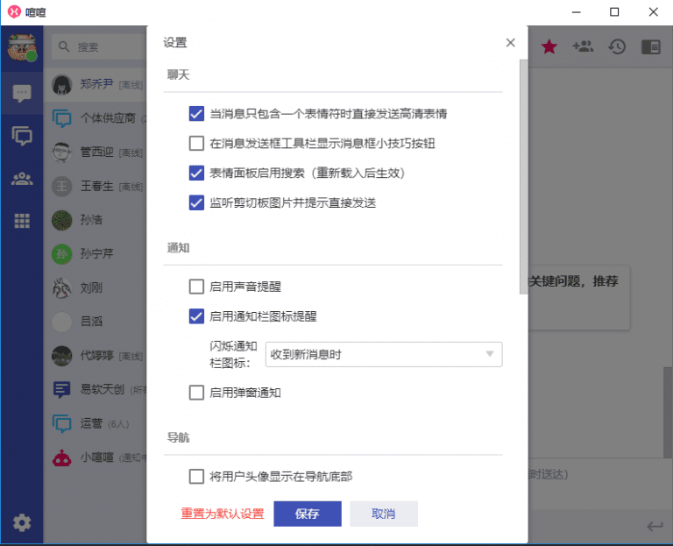This screenshot has width=673, height=546.
Task: Toggle the chat sidebar panel icon
Action: coord(650,46)
